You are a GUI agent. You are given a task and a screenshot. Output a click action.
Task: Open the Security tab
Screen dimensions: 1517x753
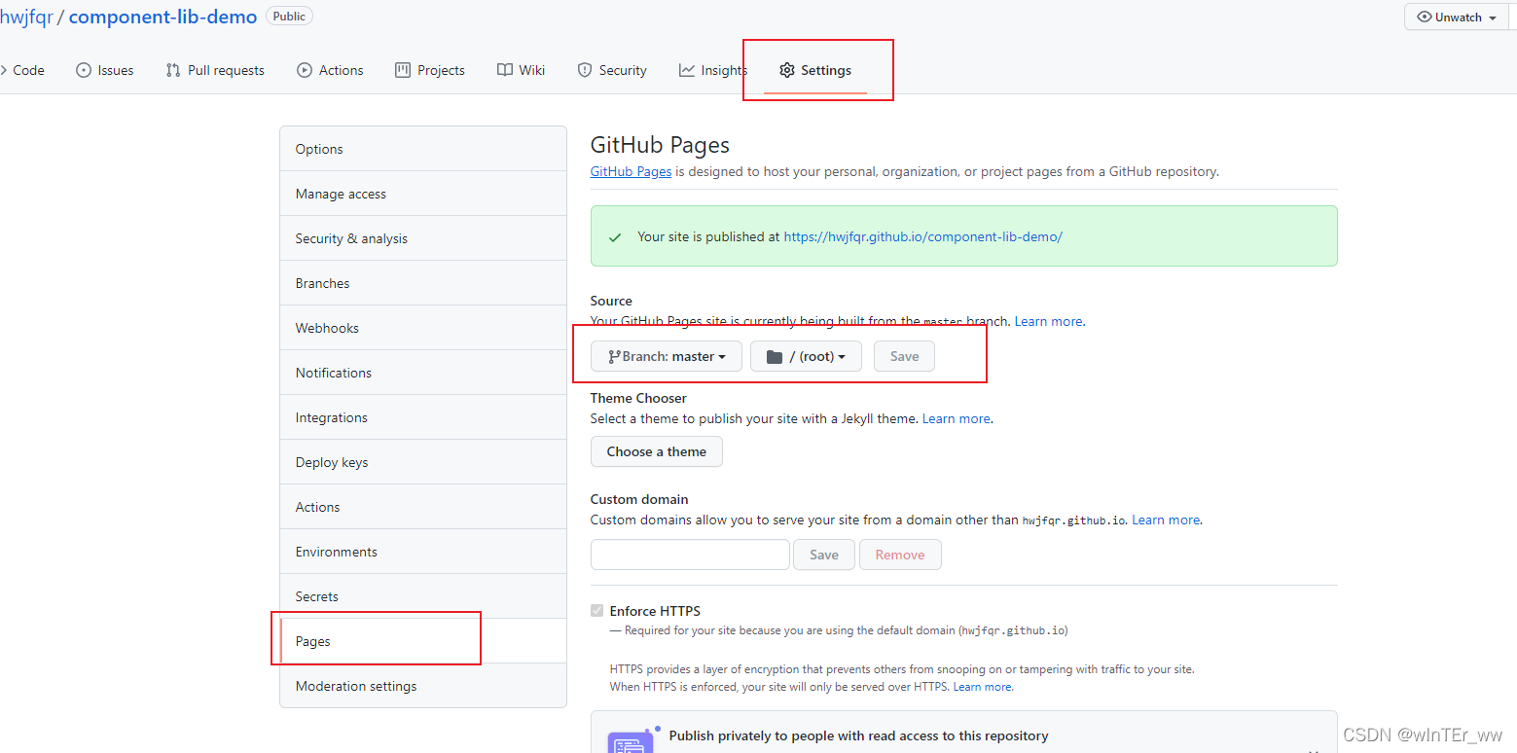612,70
